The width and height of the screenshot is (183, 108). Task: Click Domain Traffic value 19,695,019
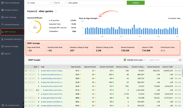[x=168, y=71]
